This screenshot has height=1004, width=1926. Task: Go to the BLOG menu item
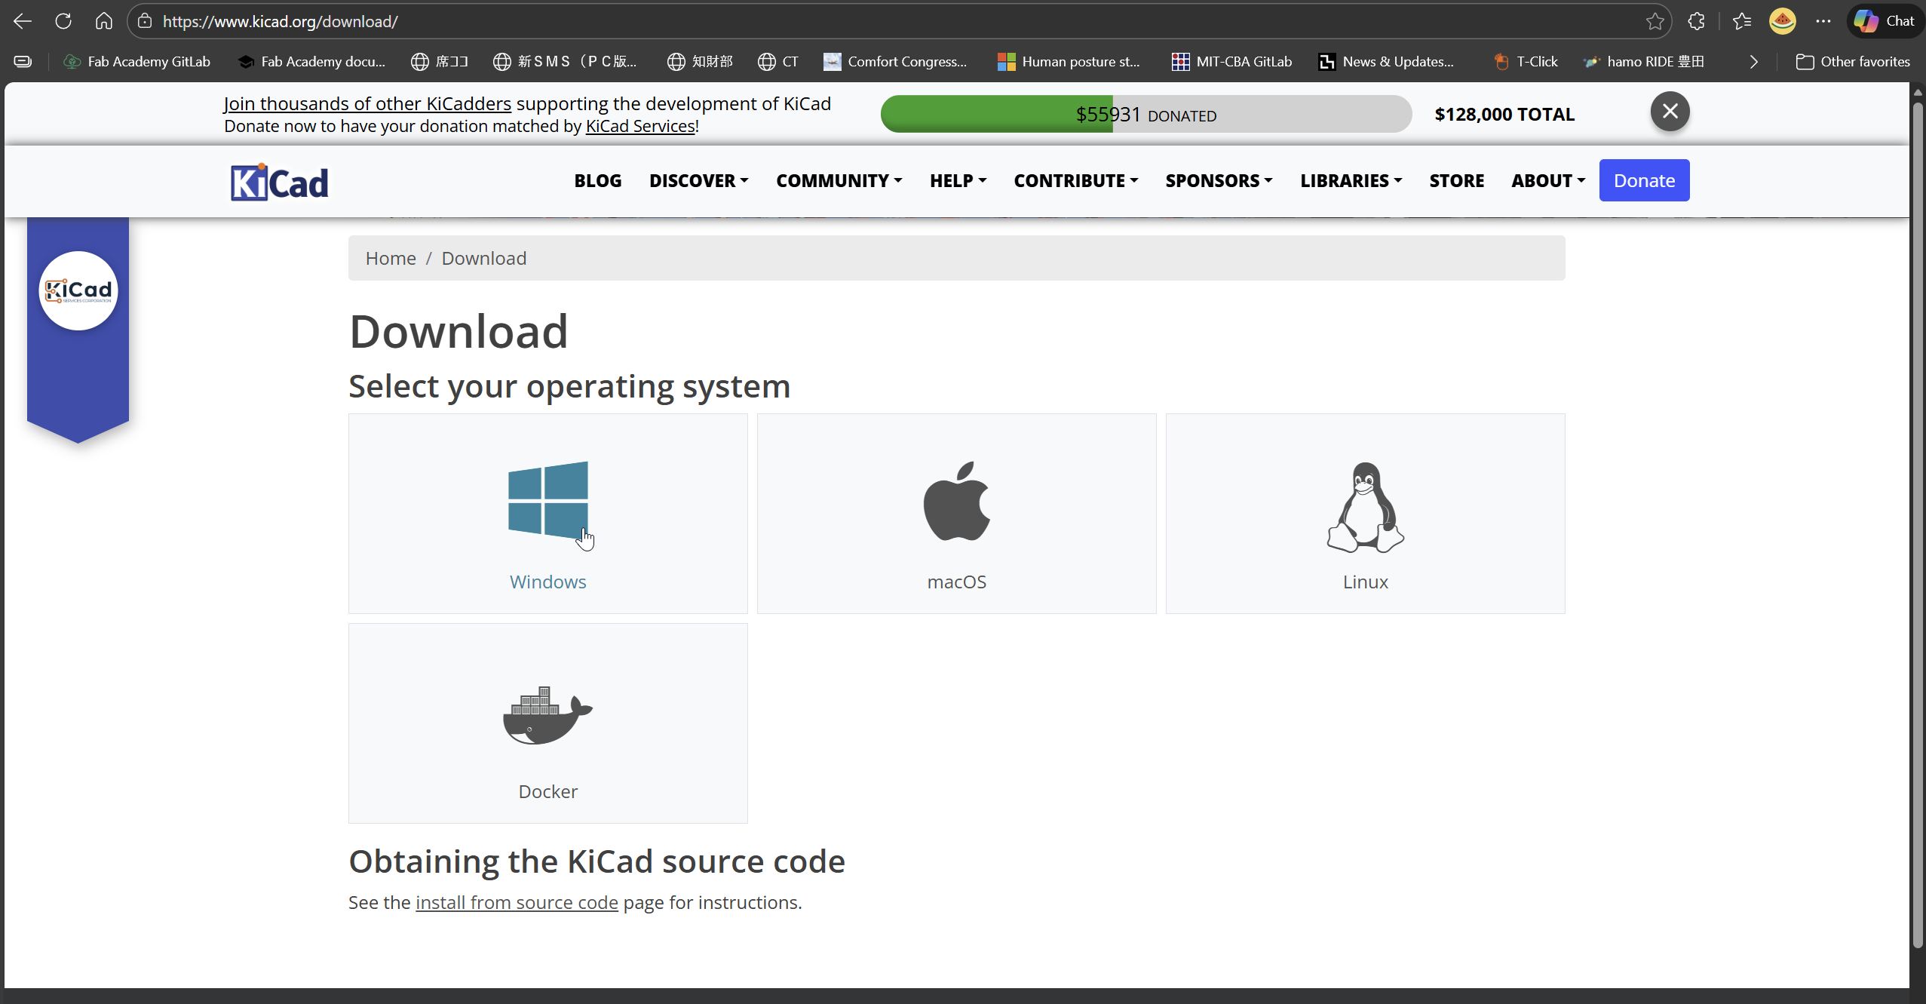coord(597,180)
